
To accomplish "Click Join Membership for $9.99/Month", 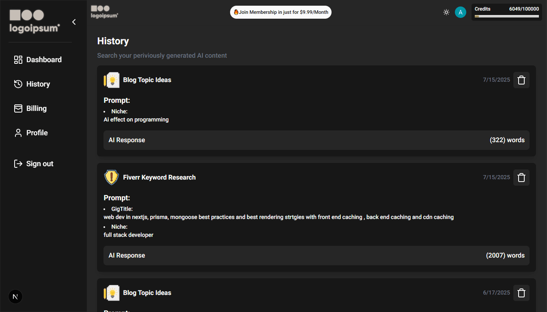I will pos(280,12).
